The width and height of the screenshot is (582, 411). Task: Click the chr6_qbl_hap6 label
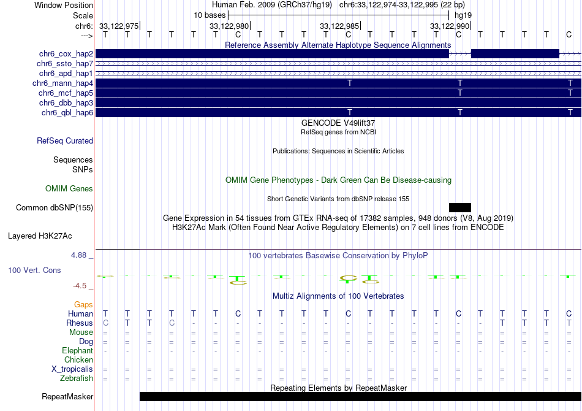click(x=67, y=112)
